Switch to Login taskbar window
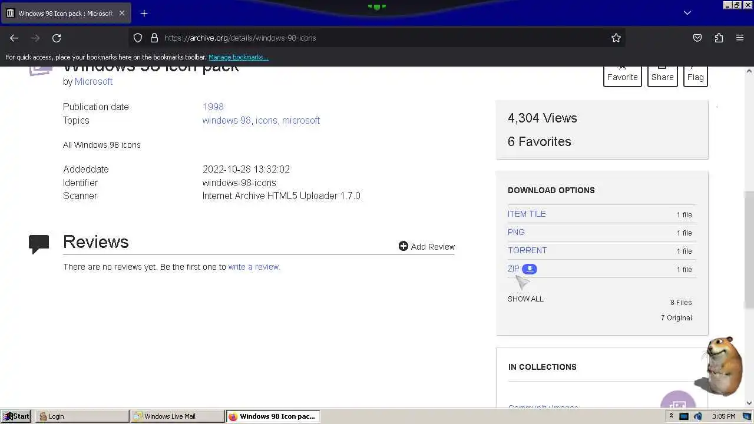The height and width of the screenshot is (424, 754). point(82,416)
